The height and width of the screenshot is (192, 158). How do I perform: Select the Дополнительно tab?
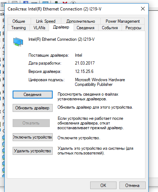coord(81,21)
